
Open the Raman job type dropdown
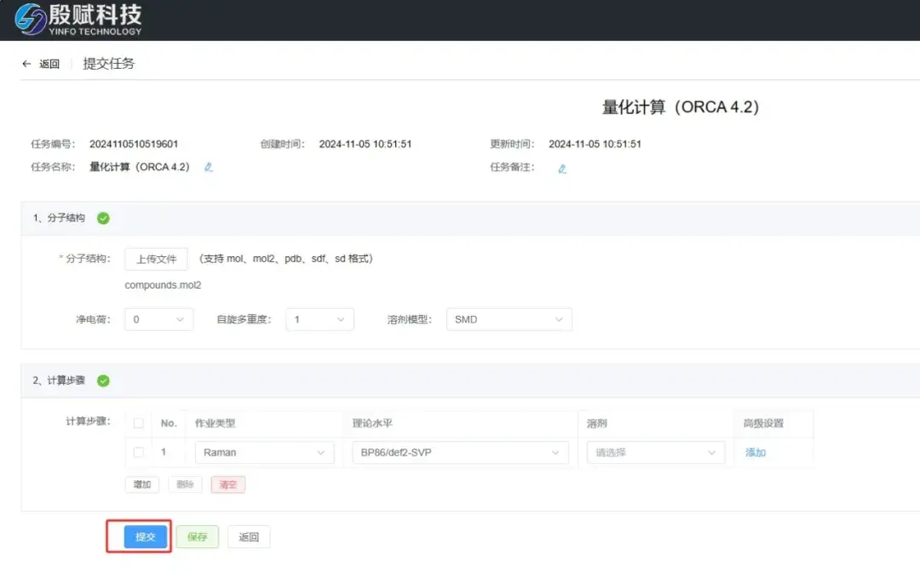click(264, 452)
